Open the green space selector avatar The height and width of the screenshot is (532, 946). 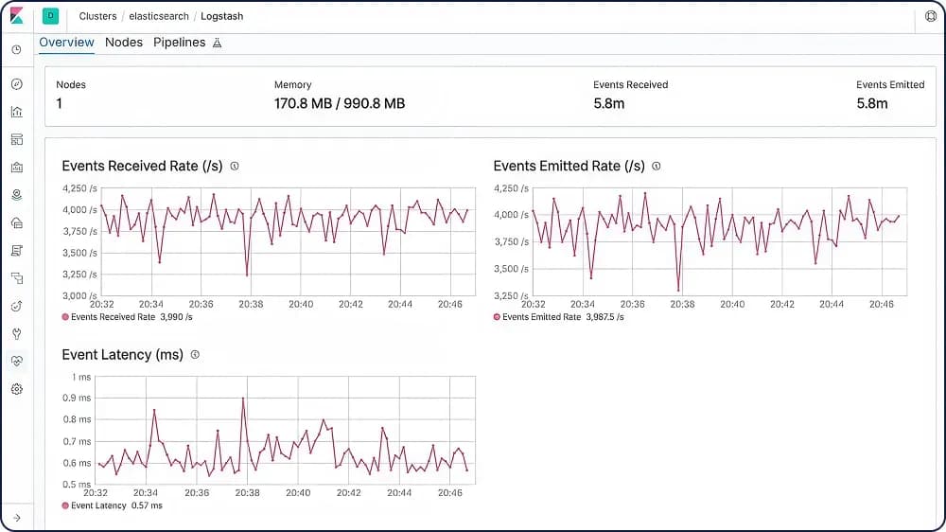(50, 16)
